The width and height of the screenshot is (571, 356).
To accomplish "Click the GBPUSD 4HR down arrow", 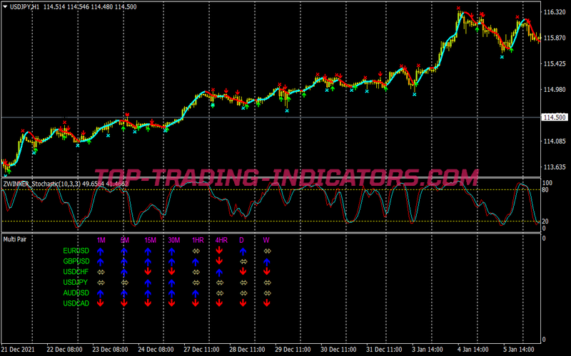I will click(x=219, y=261).
